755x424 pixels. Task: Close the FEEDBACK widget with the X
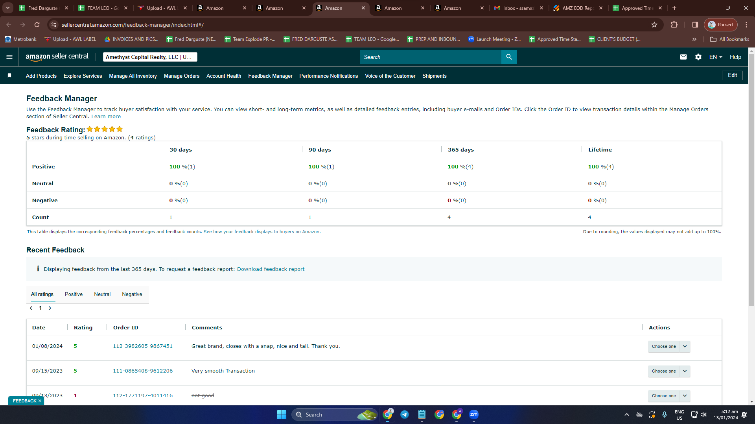pyautogui.click(x=40, y=401)
